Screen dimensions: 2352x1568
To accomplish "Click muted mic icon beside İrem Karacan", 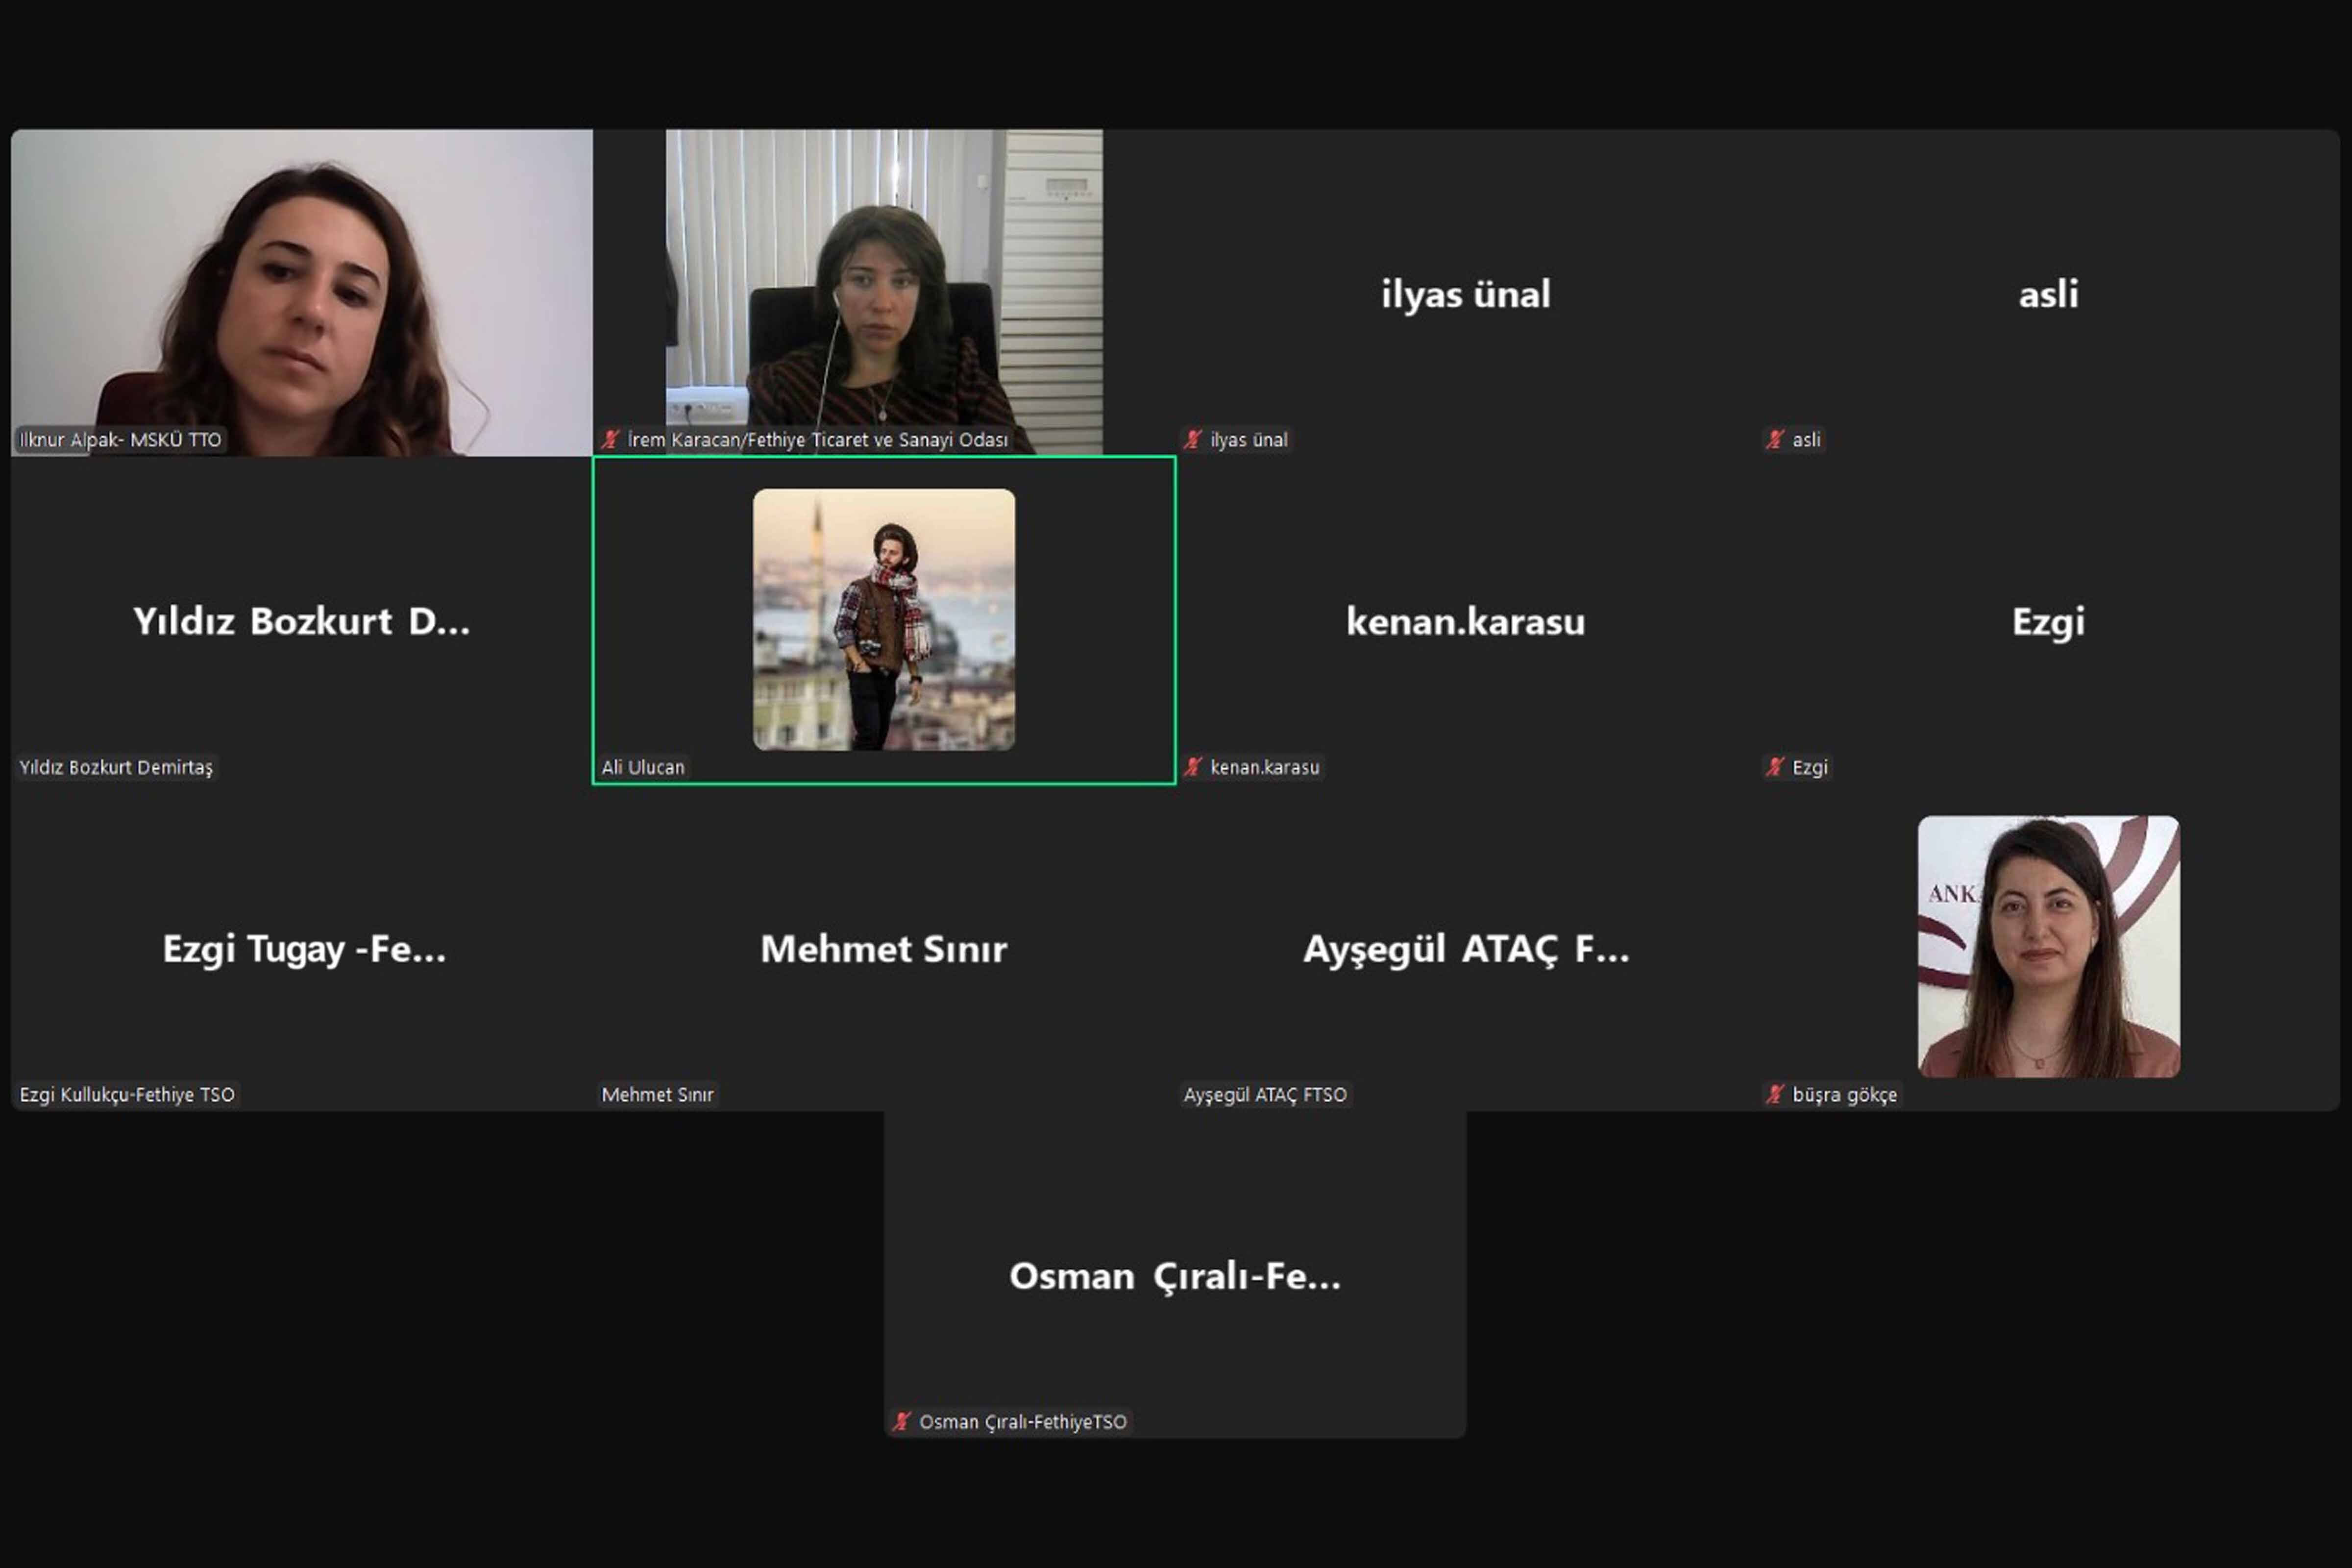I will coord(610,439).
